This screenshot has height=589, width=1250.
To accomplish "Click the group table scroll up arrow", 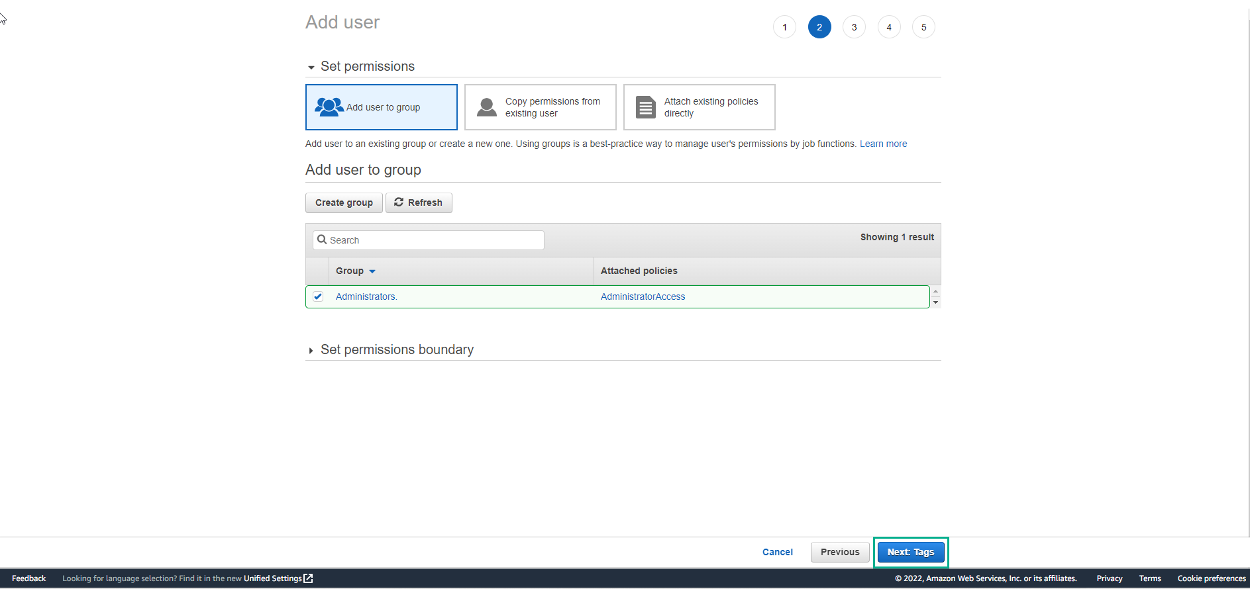I will pos(935,291).
